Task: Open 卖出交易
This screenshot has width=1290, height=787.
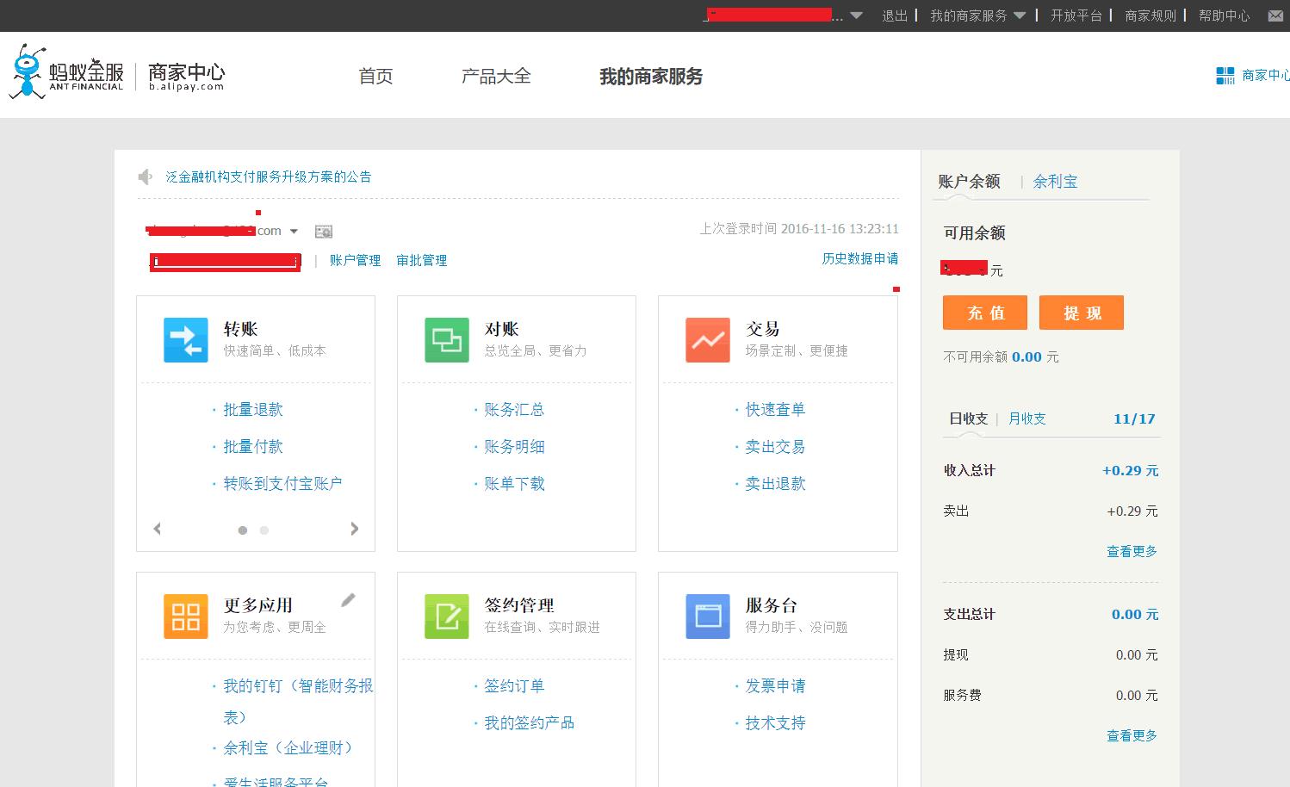Action: pos(775,447)
